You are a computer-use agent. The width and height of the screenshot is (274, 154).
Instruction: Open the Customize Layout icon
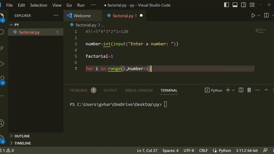(x=252, y=5)
